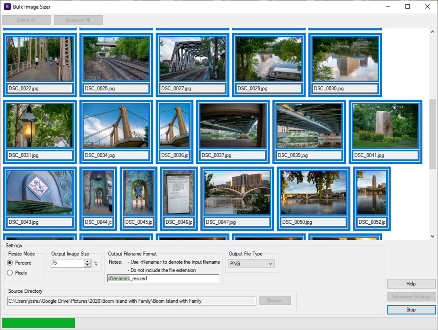Open the Help button

pos(411,284)
